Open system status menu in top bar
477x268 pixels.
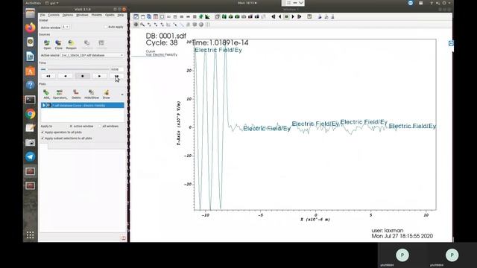tap(440, 3)
